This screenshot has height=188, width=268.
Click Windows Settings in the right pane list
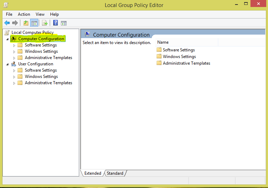pos(179,56)
